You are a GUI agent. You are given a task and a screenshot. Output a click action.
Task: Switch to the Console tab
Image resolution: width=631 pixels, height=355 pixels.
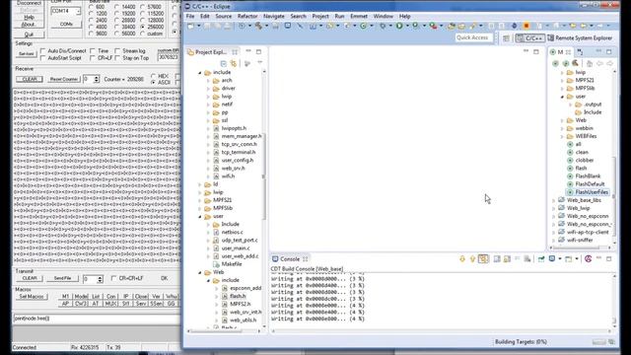click(x=289, y=258)
